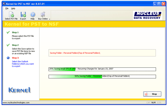168x106 pixels.
Task: Click the Step 3 blue info icon
Action: click(8, 58)
